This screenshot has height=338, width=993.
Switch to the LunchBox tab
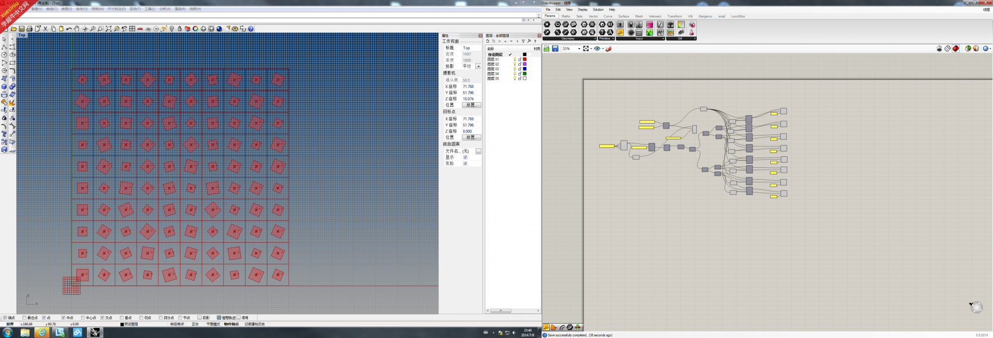[x=738, y=16]
